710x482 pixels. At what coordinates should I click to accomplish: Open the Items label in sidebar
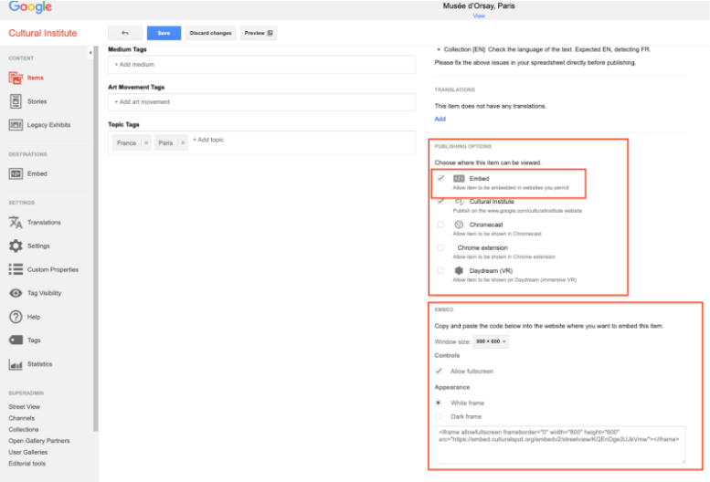tap(36, 78)
